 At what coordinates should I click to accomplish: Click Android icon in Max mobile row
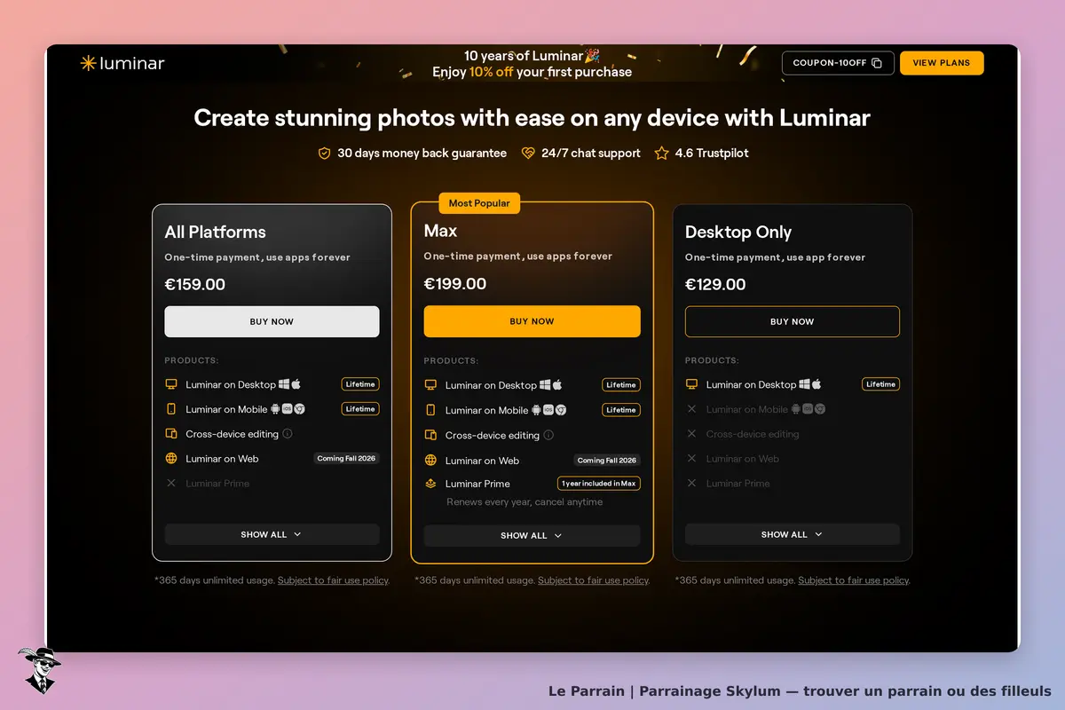536,410
